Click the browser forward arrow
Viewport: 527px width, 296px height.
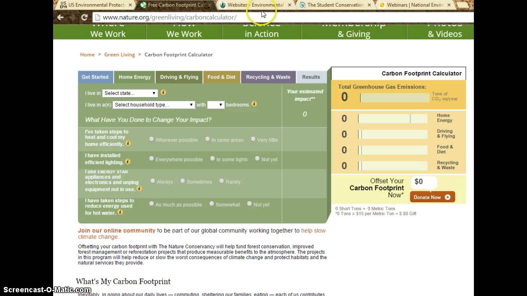[72, 17]
